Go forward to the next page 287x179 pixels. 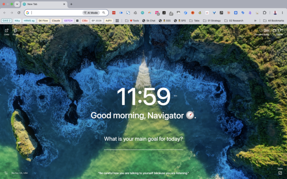coord(12,13)
